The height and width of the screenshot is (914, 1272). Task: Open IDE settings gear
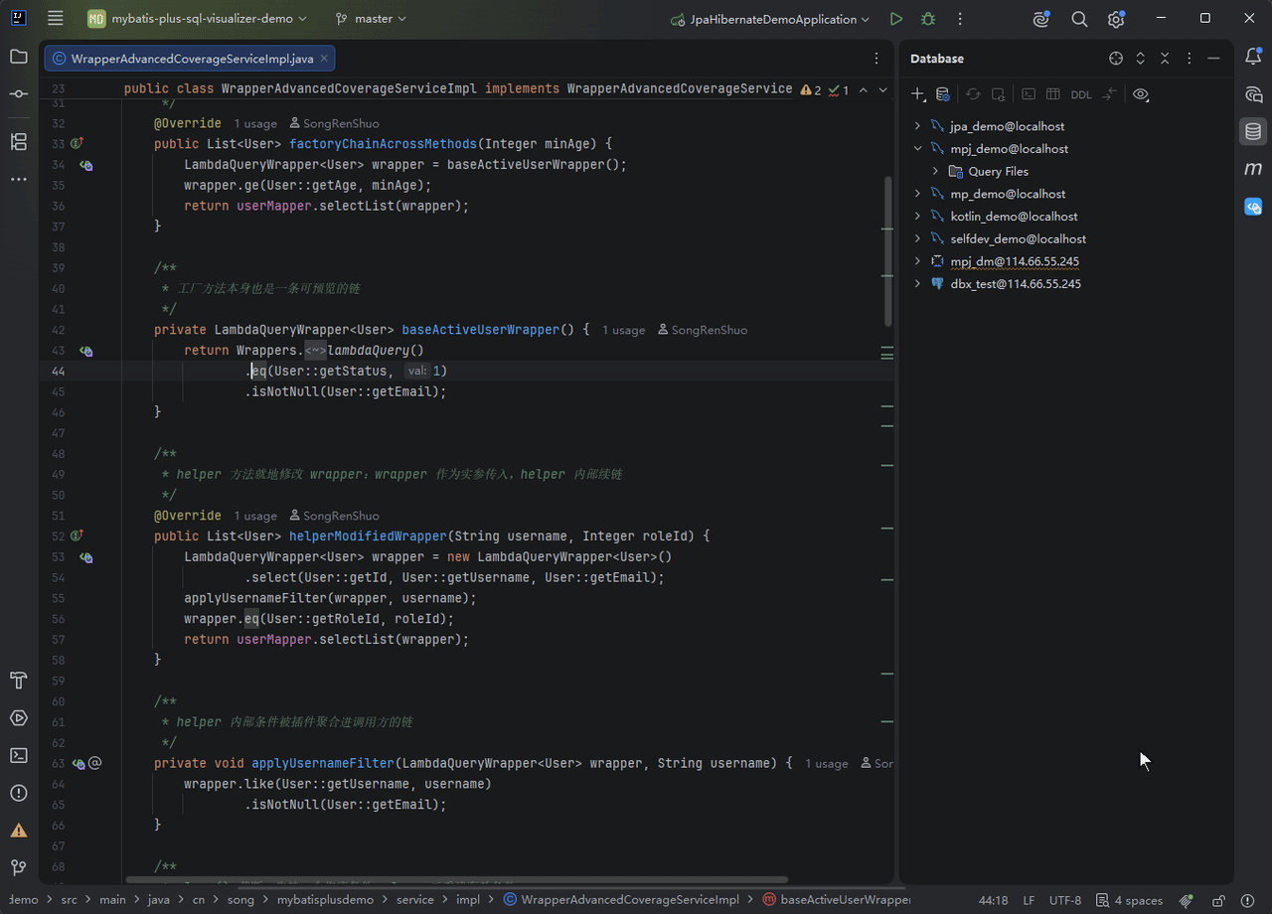[x=1116, y=19]
